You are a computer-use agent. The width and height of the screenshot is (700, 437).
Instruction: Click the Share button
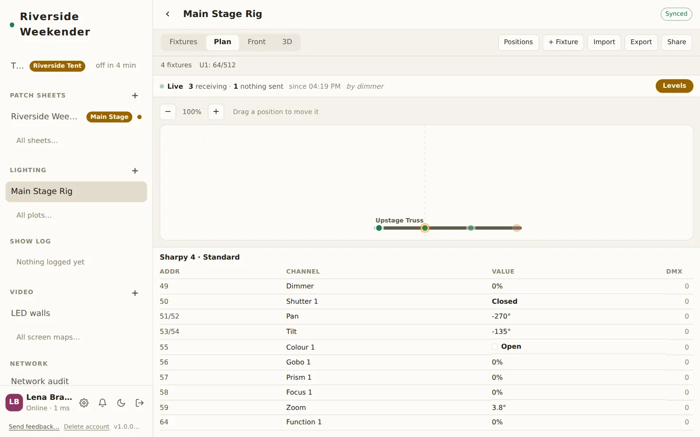(676, 42)
